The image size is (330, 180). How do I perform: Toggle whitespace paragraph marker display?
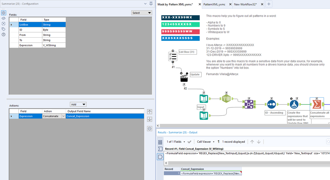[x=218, y=142]
